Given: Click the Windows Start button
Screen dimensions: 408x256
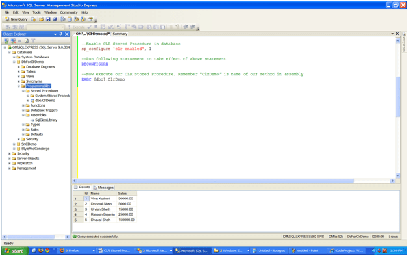Looking at the screenshot, I should pos(15,251).
